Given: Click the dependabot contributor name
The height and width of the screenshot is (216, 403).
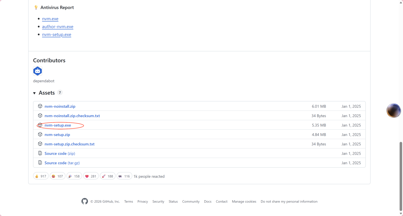Looking at the screenshot, I should 44,81.
